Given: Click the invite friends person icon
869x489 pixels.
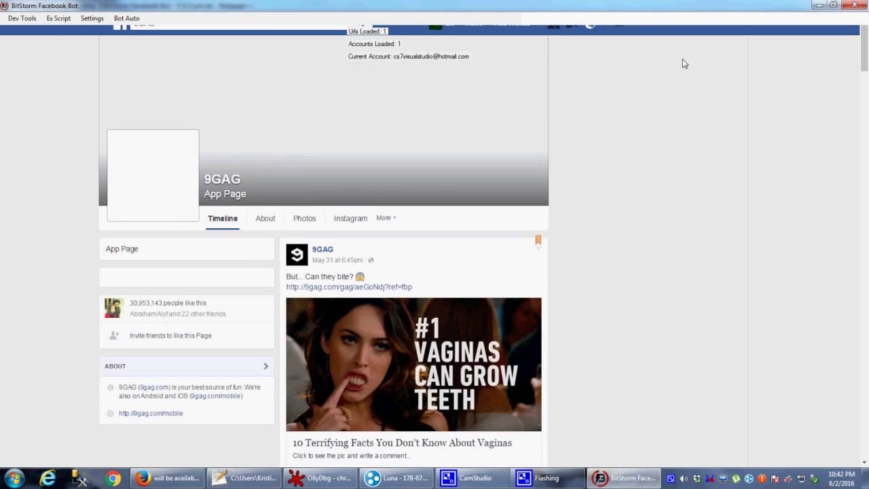Looking at the screenshot, I should pyautogui.click(x=114, y=336).
